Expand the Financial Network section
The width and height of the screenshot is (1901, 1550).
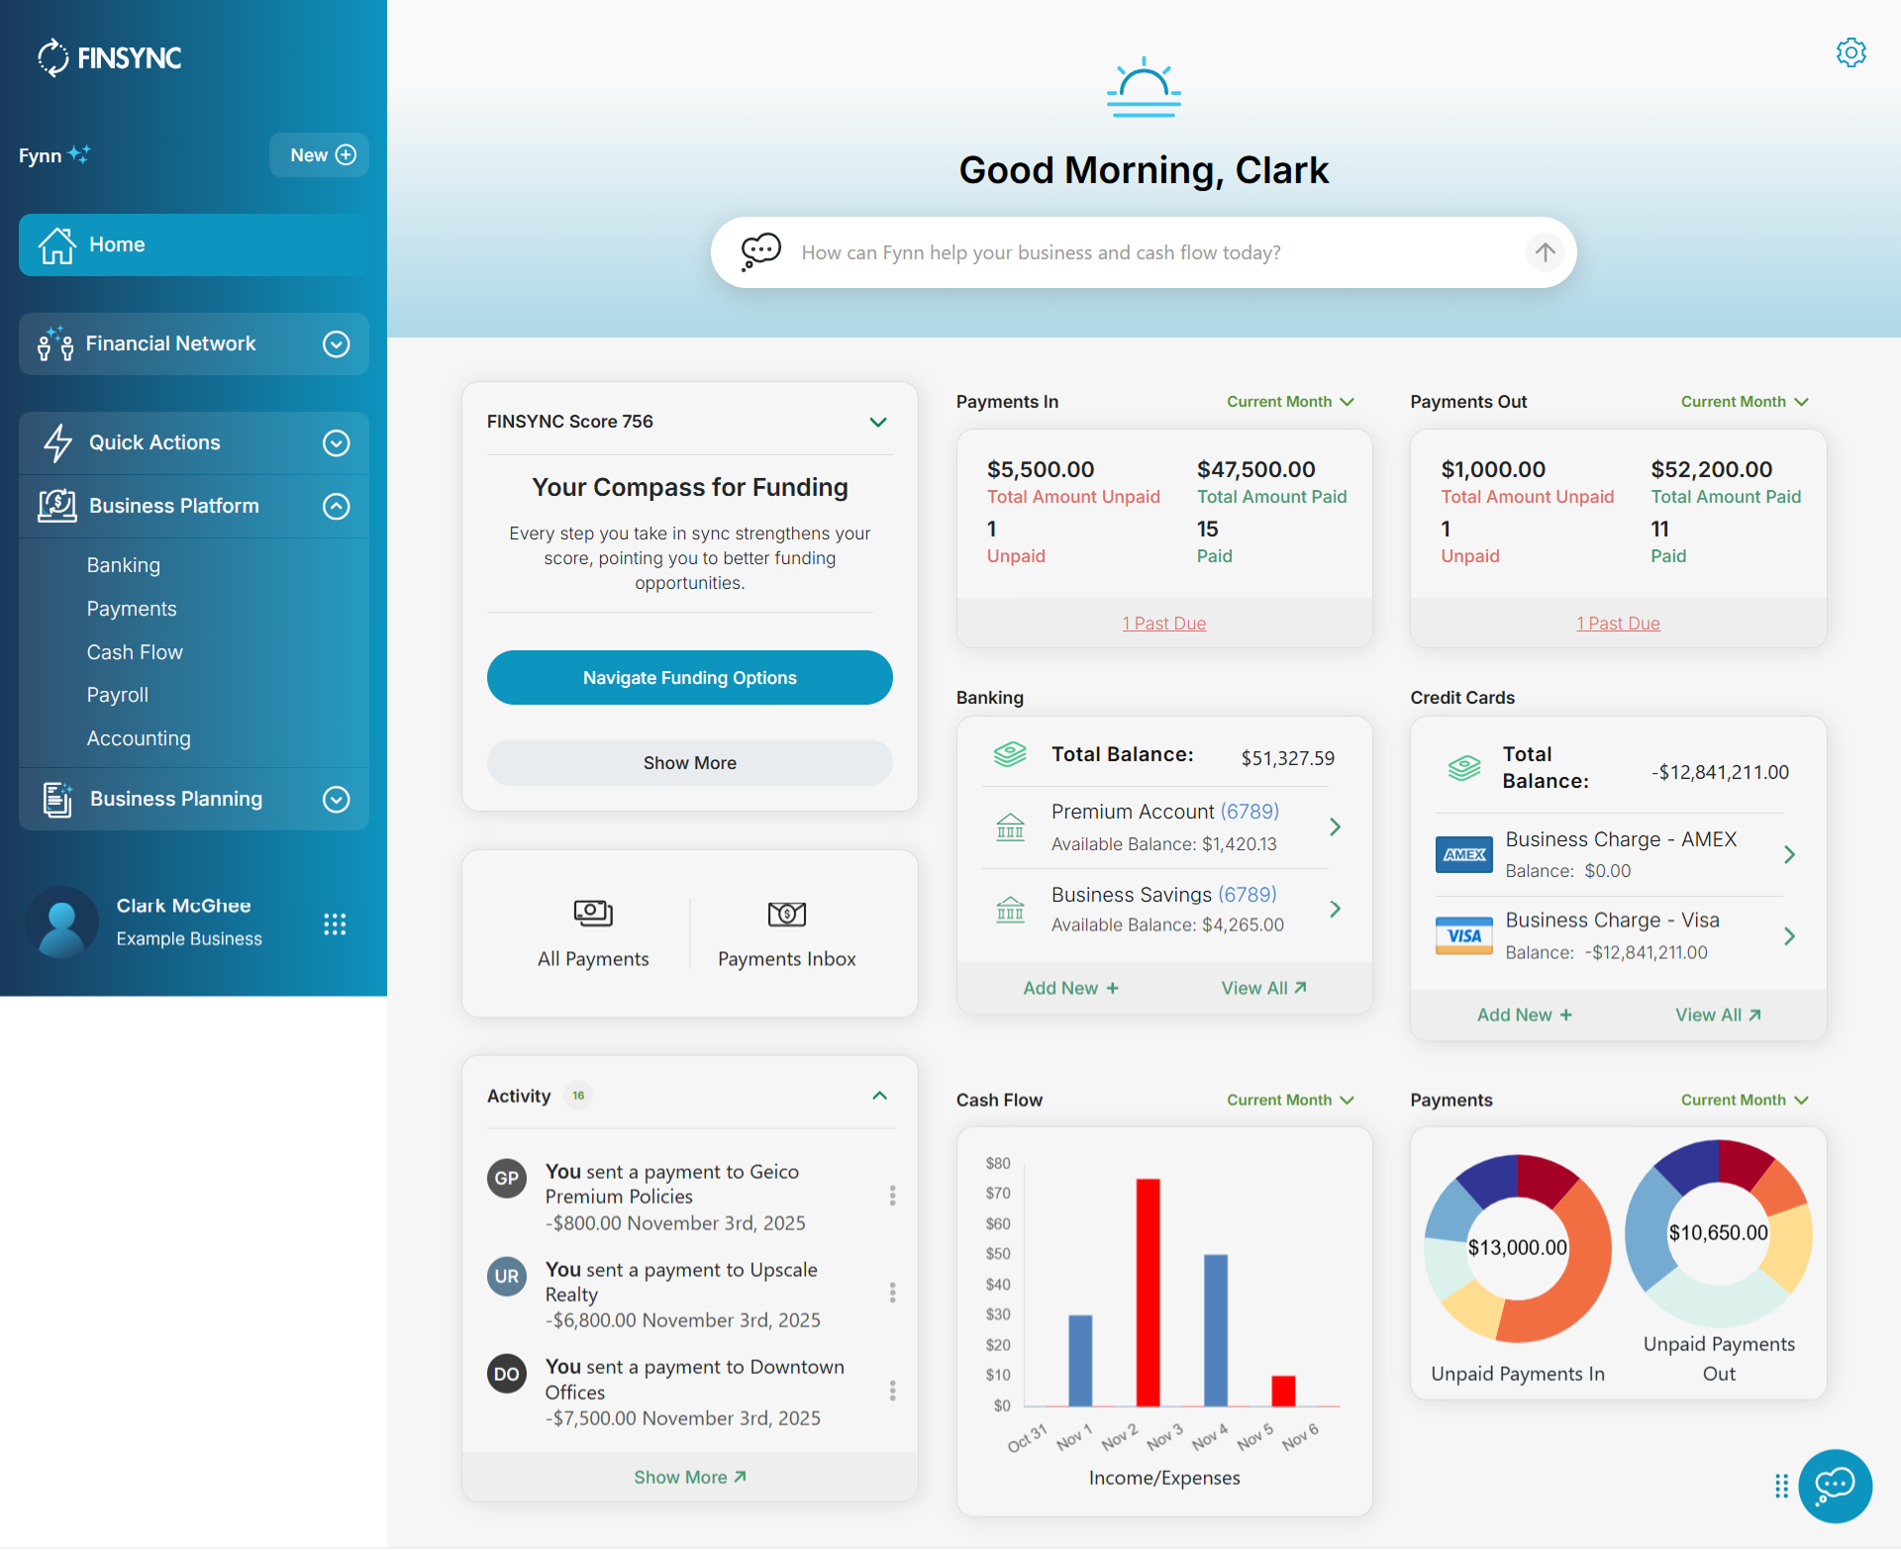pos(336,343)
